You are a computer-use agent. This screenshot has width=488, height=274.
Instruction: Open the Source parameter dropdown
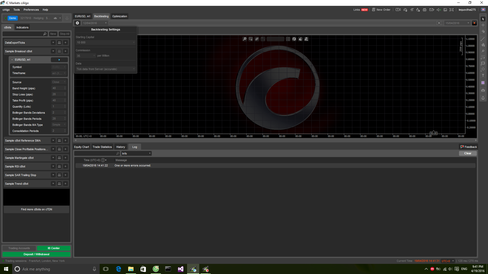pos(59,82)
